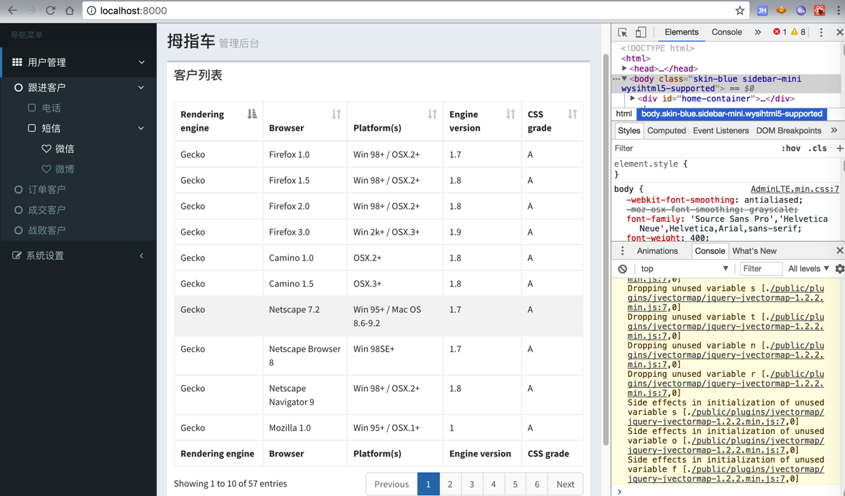Bookmark this page with the star icon

point(739,10)
